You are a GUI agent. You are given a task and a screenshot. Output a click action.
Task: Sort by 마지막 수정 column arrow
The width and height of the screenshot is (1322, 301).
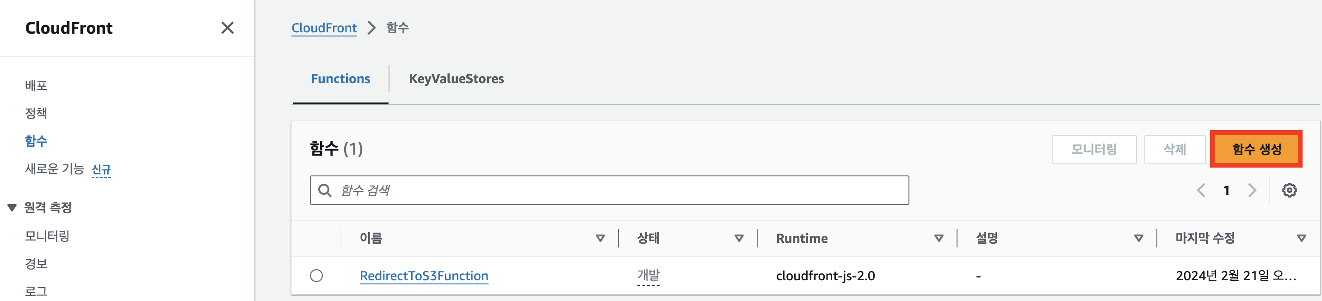tap(1301, 238)
